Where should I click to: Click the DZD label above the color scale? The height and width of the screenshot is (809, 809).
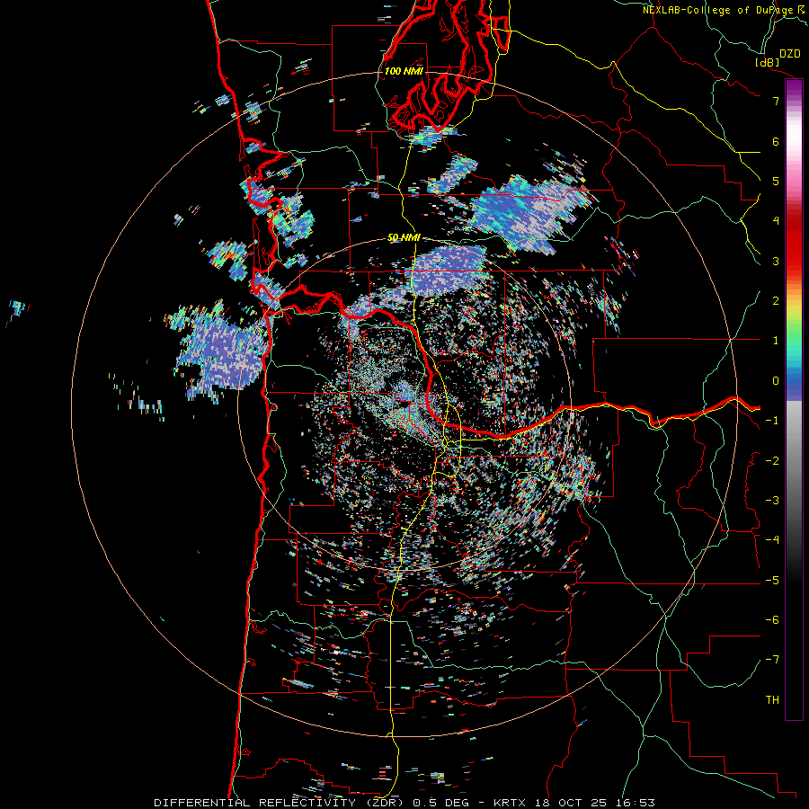pyautogui.click(x=789, y=54)
